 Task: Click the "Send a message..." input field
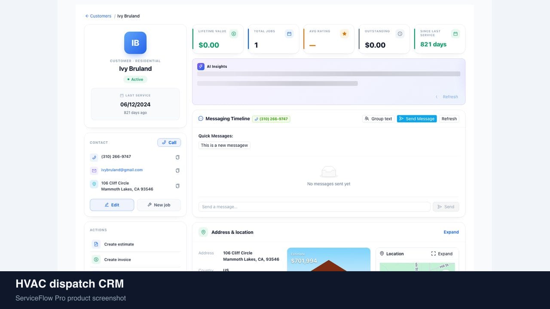(x=314, y=207)
